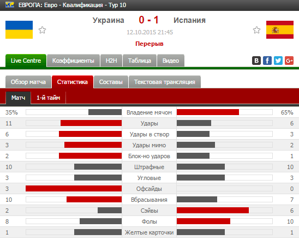
Task: Open the Составы tab
Action: (111, 82)
